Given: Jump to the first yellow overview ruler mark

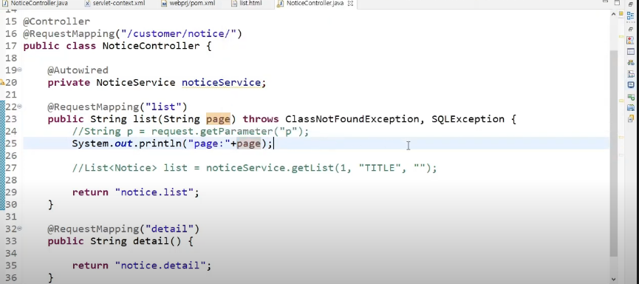Looking at the screenshot, I should point(621,37).
